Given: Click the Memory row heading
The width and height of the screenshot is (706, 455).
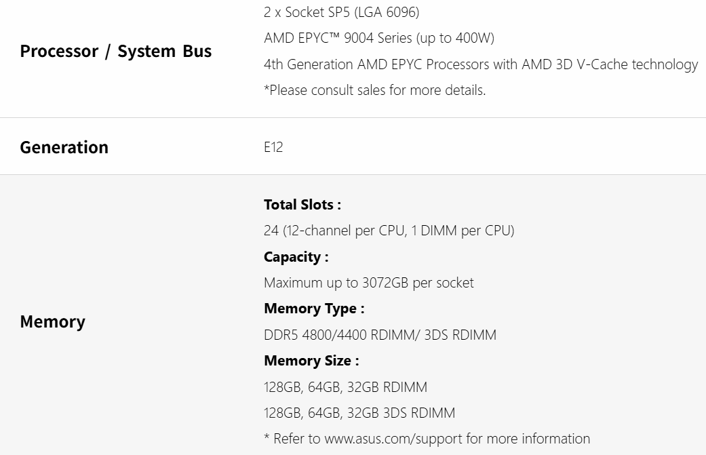Looking at the screenshot, I should pyautogui.click(x=52, y=321).
